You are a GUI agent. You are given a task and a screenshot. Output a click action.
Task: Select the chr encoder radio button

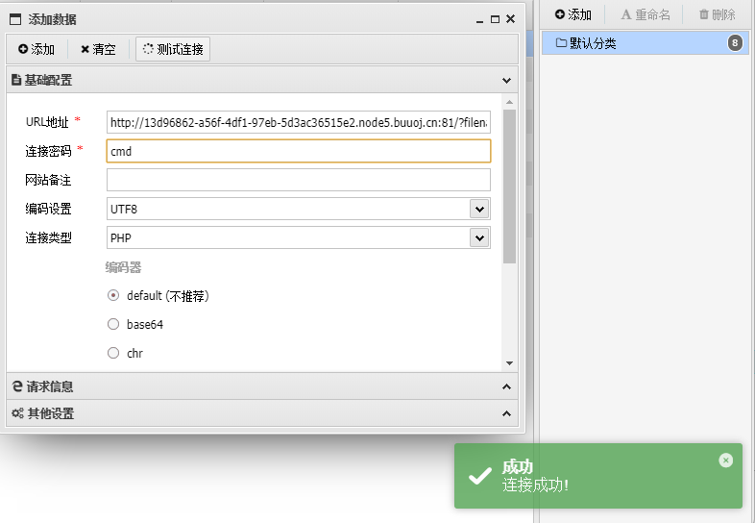point(113,354)
